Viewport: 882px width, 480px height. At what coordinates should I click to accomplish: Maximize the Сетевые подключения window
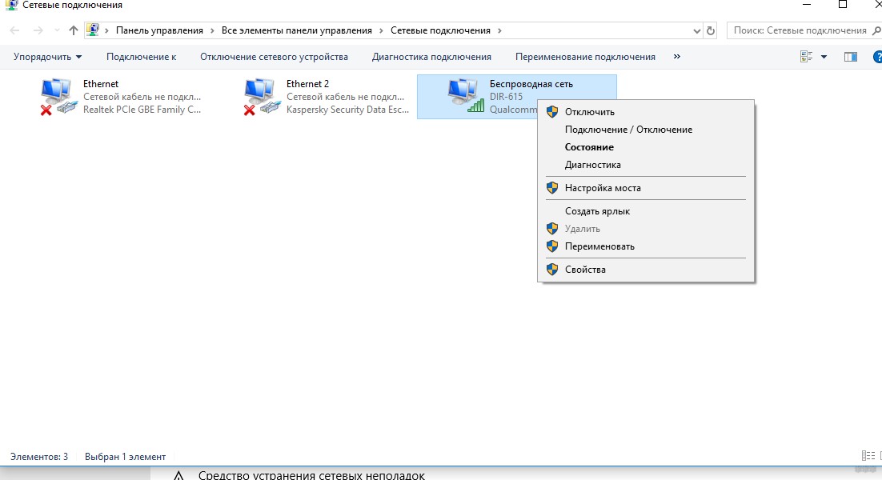click(x=843, y=5)
